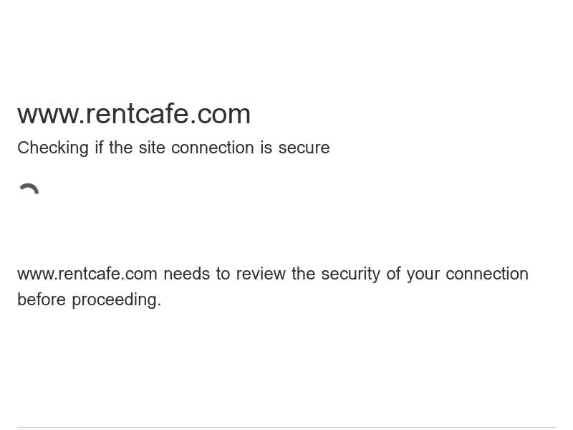
Task: Click the www.rentcafe.com main heading
Action: [x=134, y=115]
